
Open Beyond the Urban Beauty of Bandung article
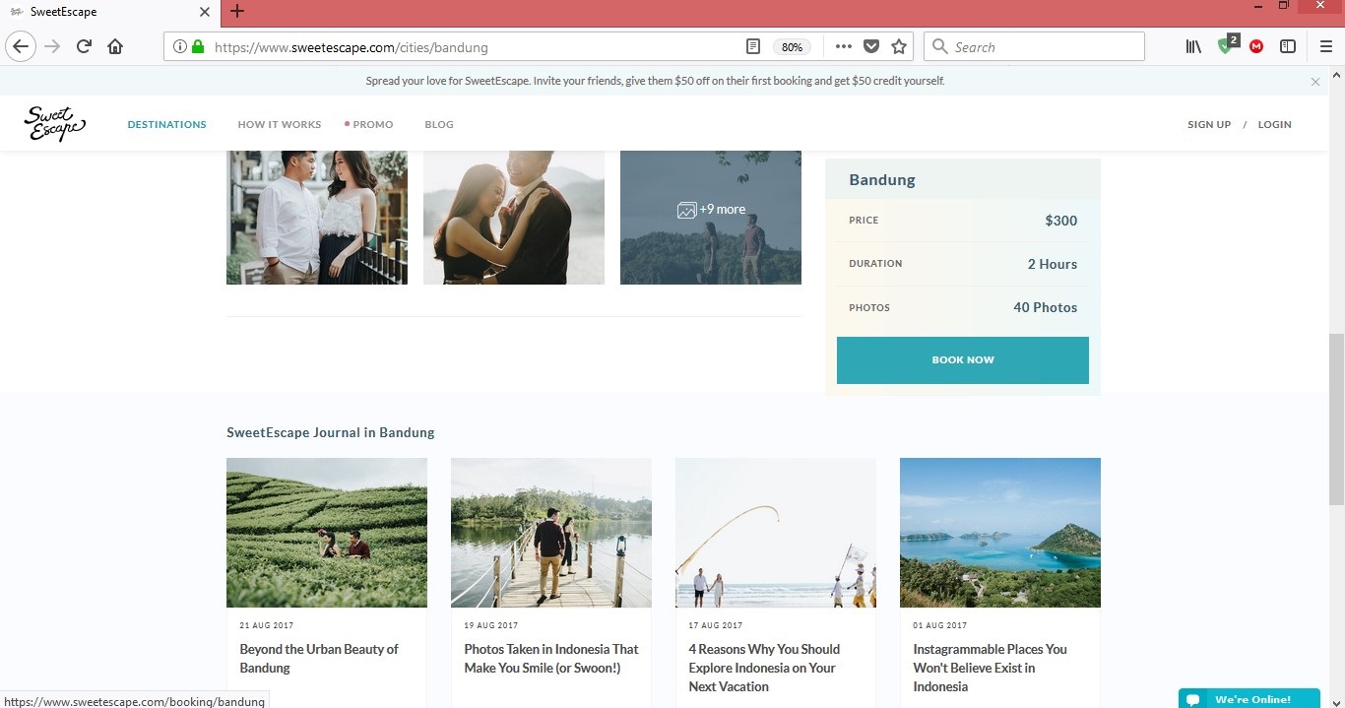coord(319,658)
